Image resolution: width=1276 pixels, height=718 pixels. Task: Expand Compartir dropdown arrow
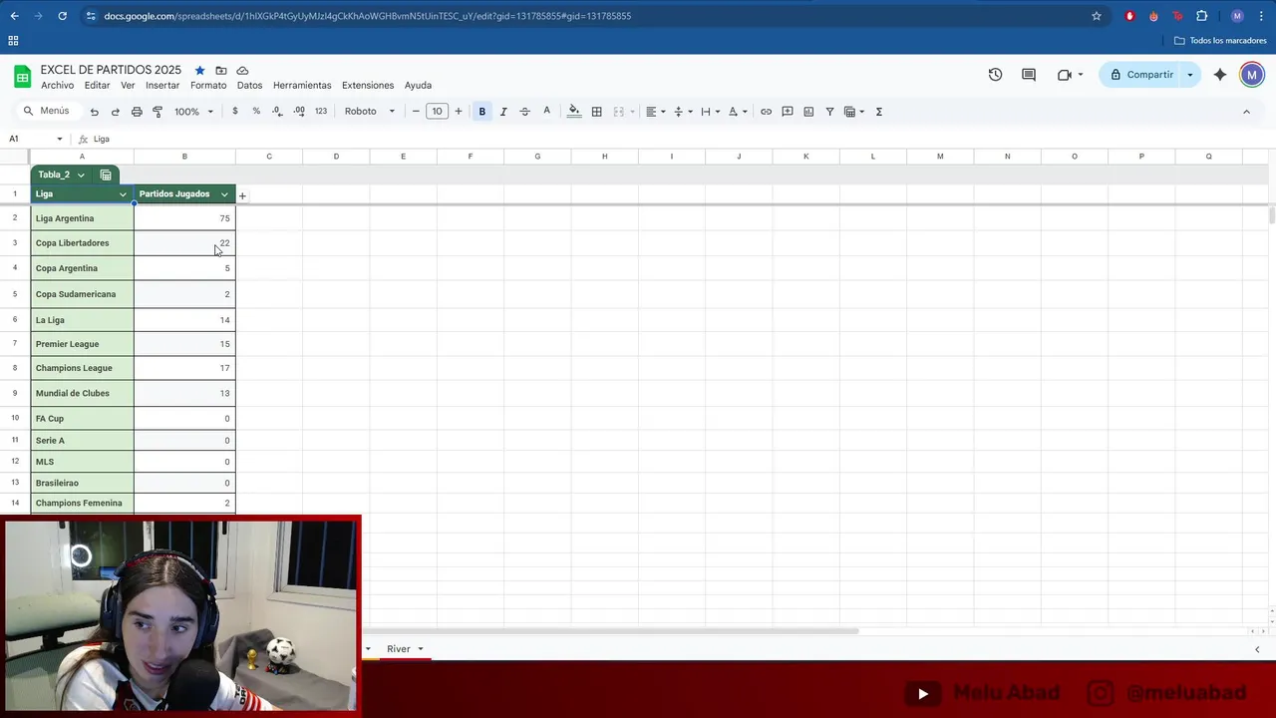(1190, 75)
